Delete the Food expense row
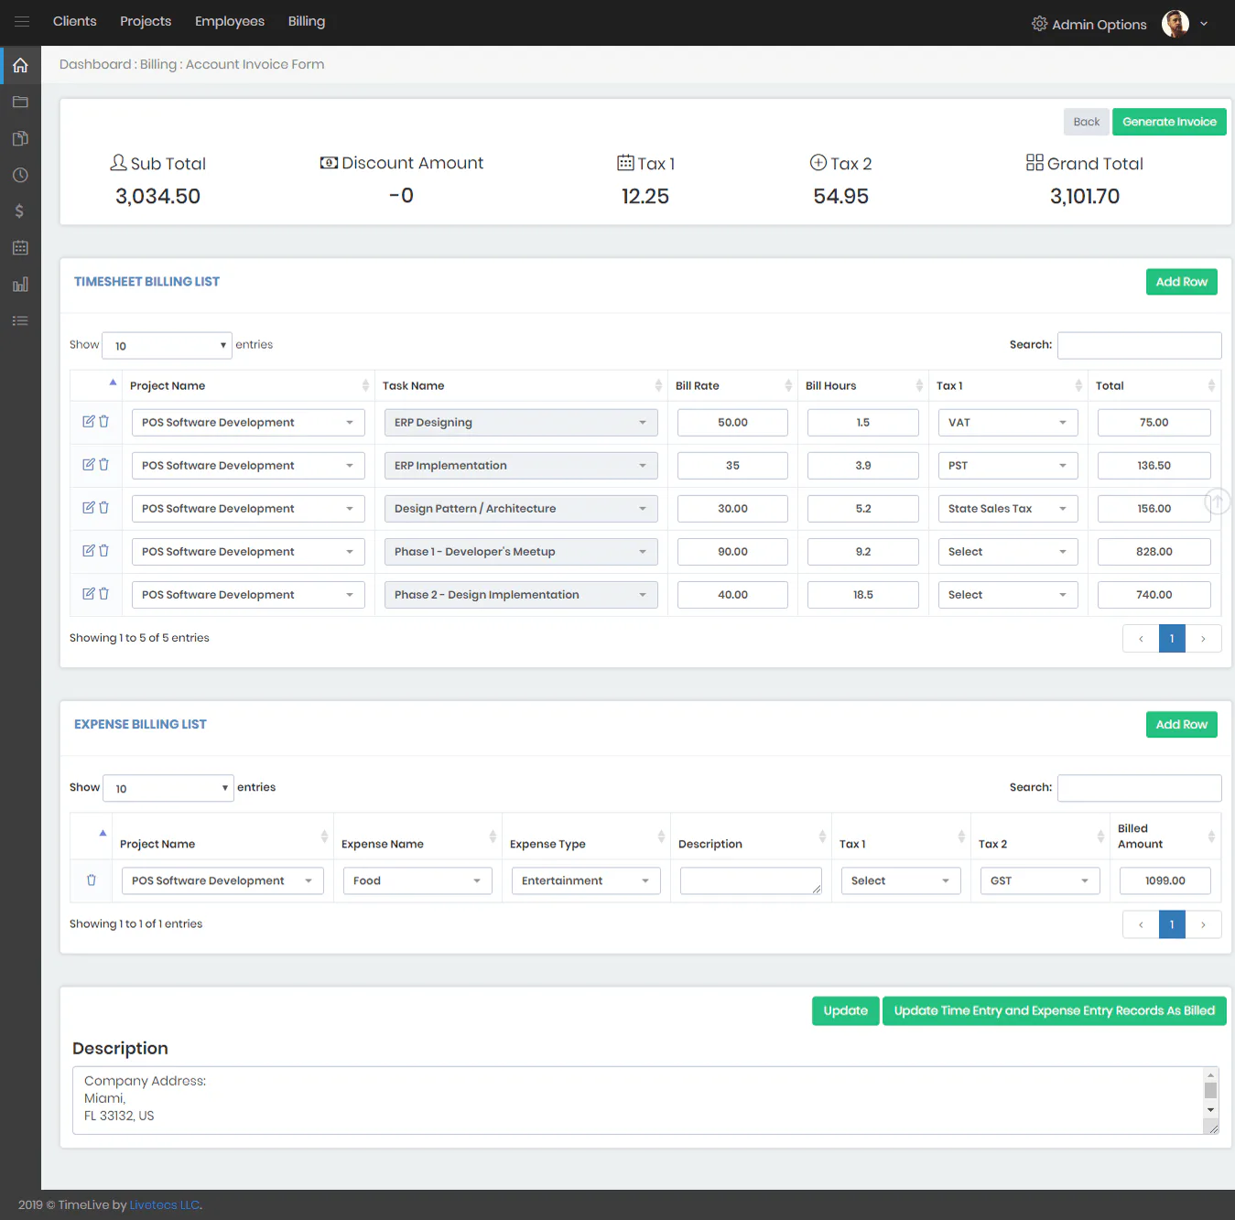This screenshot has width=1235, height=1220. pyautogui.click(x=92, y=880)
